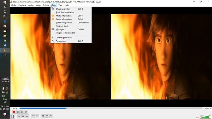Skip to next media in playlist

click(27, 116)
